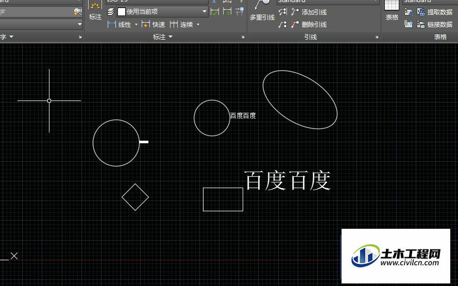The width and height of the screenshot is (458, 286).
Task: Open the text panel dialog launcher arrow
Action: pos(80,37)
